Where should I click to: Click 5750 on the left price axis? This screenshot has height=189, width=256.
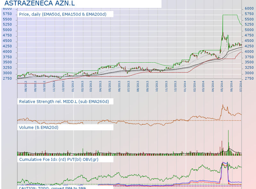pyautogui.click(x=7, y=14)
